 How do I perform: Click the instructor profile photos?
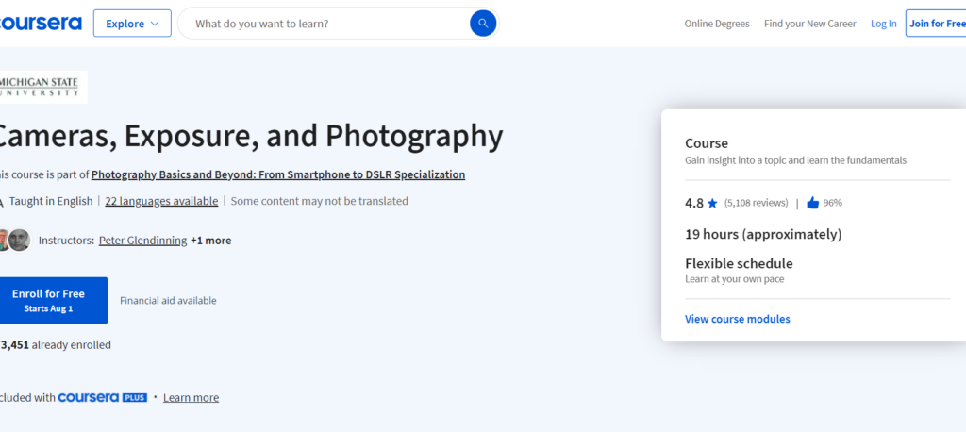click(x=15, y=240)
